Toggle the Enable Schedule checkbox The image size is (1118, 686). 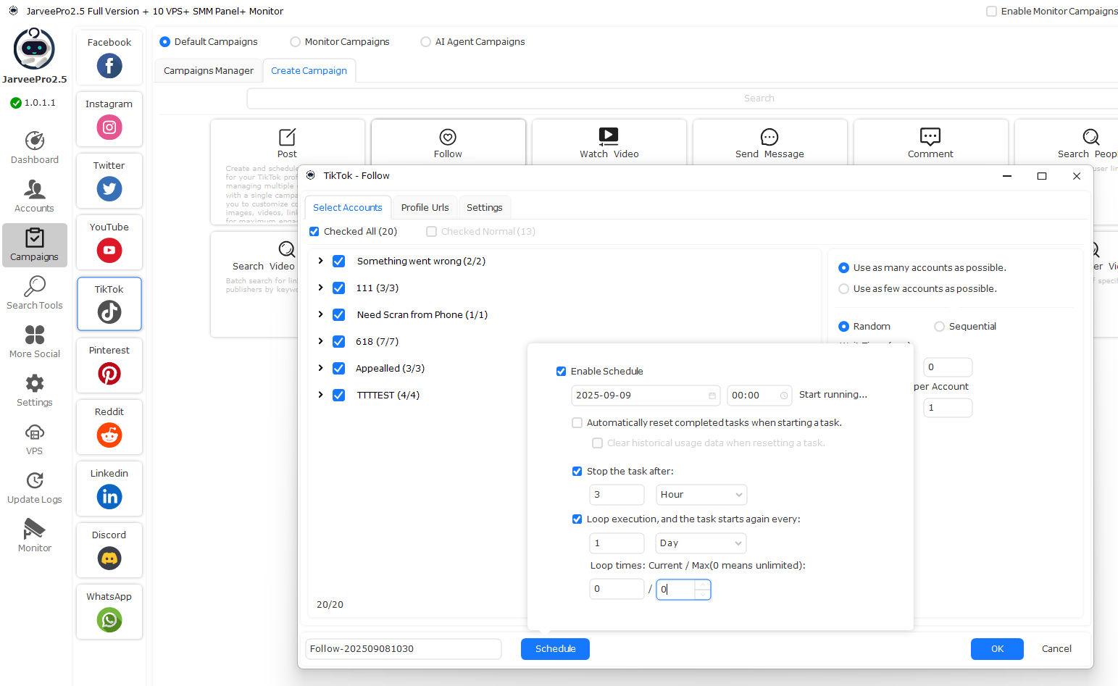tap(561, 372)
